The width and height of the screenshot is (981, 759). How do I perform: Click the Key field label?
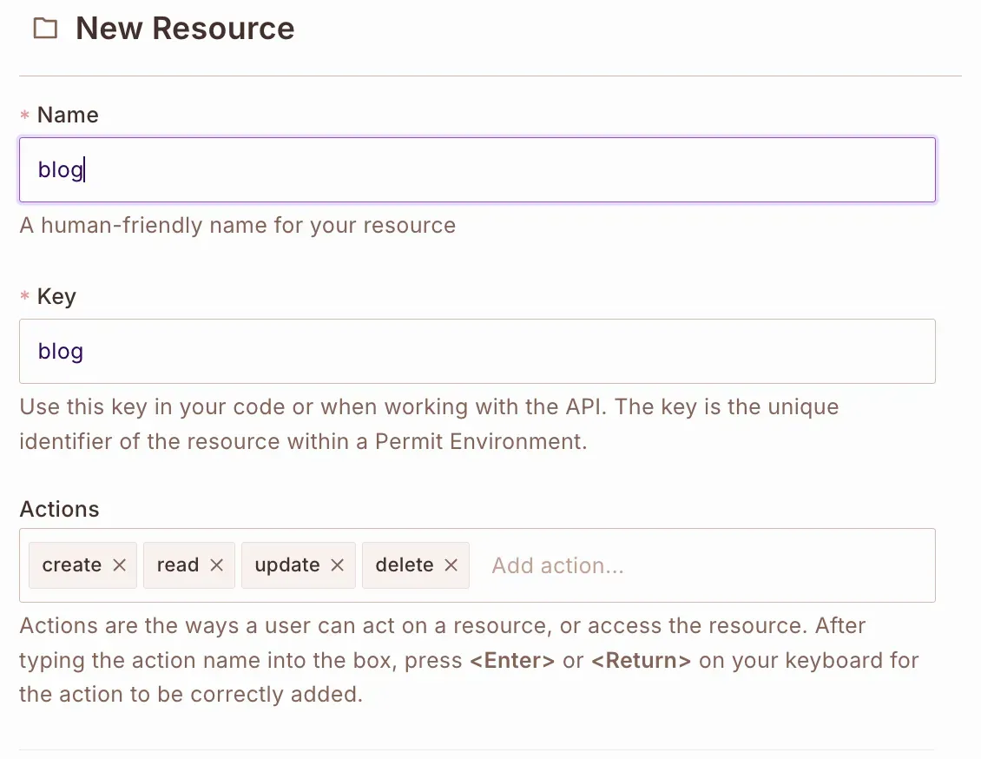tap(56, 297)
